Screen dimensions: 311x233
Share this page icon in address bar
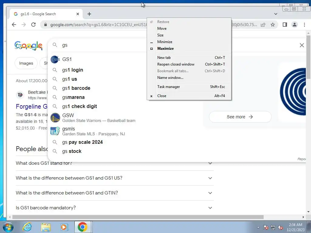pos(263,25)
